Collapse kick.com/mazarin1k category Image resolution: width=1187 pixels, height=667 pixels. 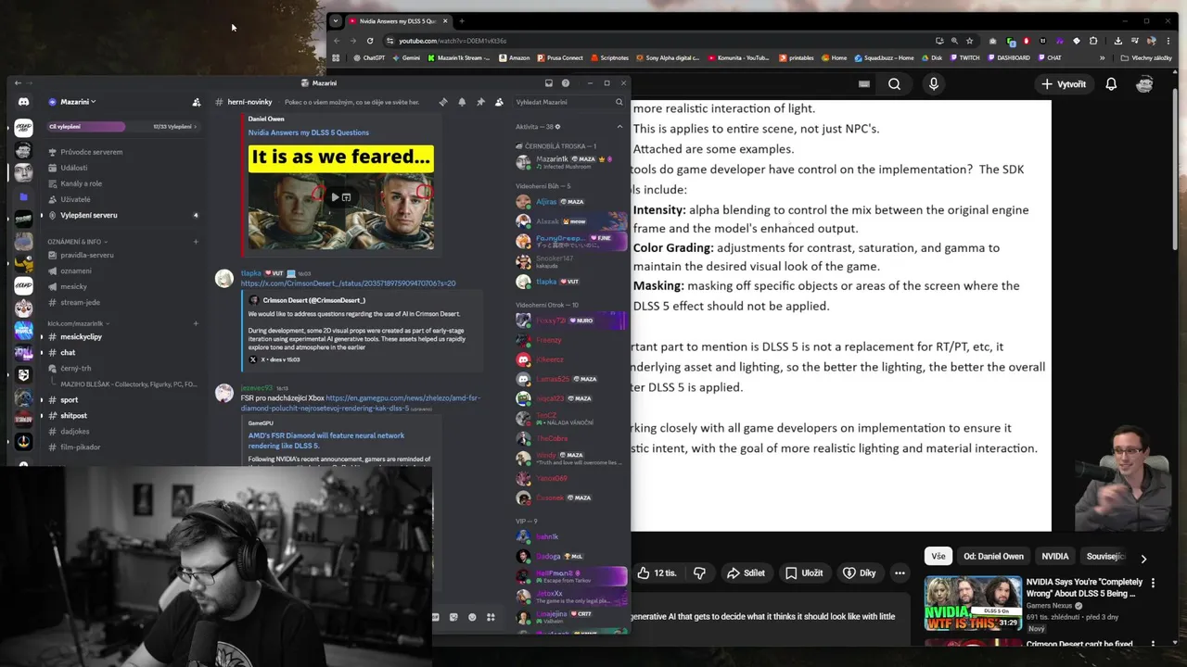(78, 323)
